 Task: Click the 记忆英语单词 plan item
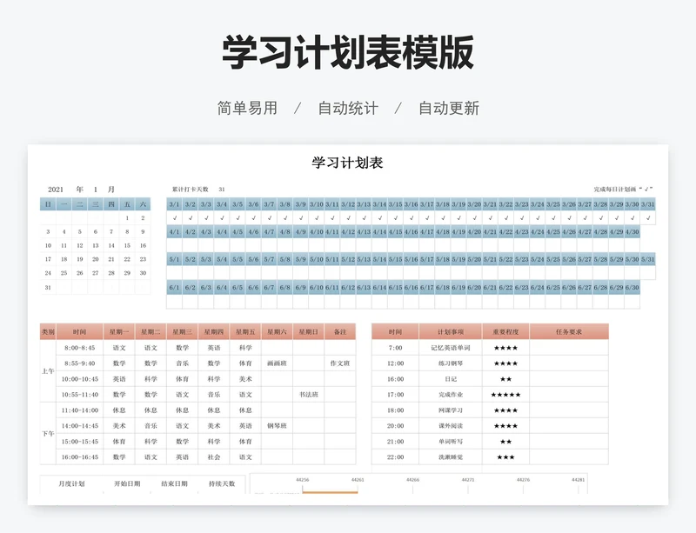pyautogui.click(x=451, y=348)
